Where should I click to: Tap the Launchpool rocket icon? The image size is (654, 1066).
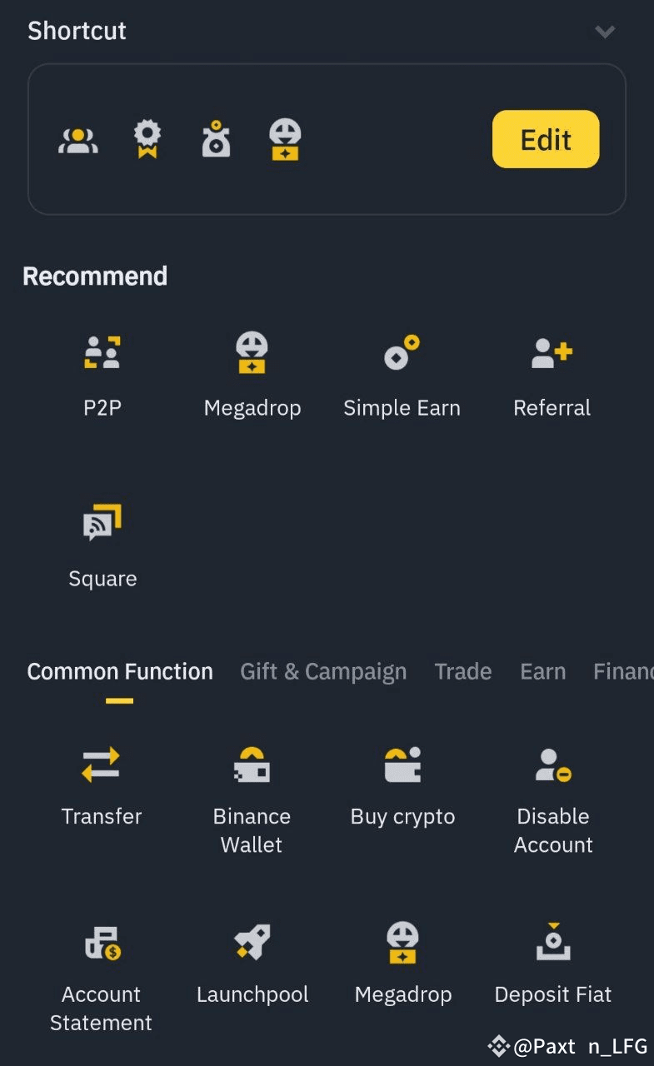252,943
